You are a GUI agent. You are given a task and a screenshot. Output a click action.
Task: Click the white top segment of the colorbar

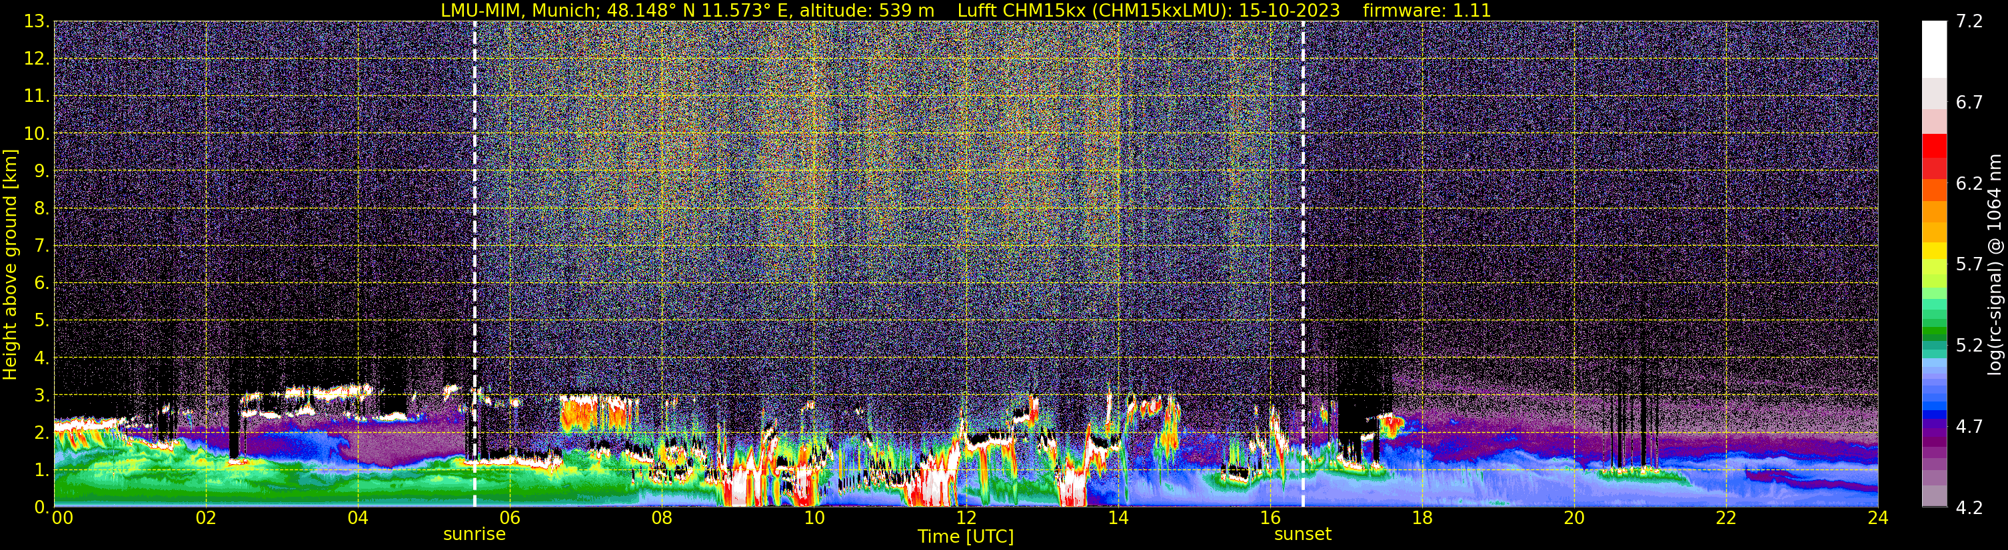tap(1934, 49)
